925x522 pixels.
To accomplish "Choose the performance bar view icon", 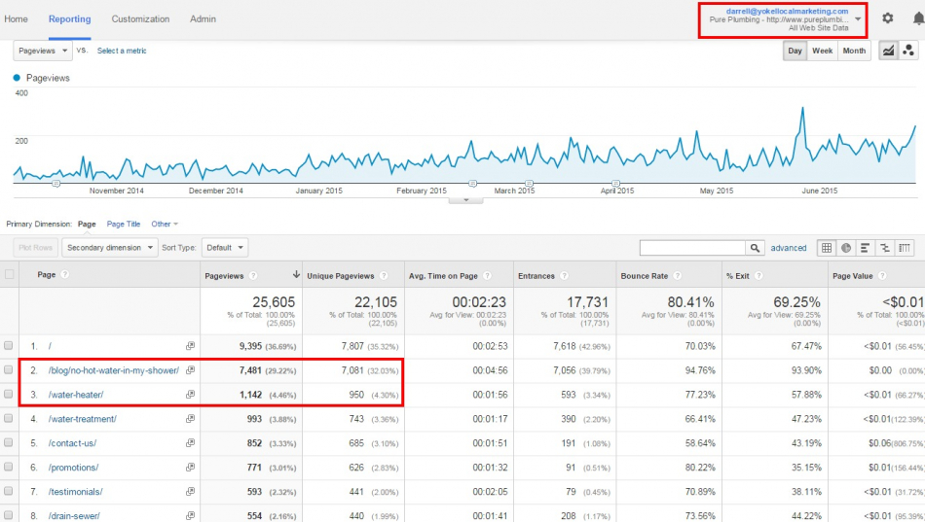I will [866, 248].
